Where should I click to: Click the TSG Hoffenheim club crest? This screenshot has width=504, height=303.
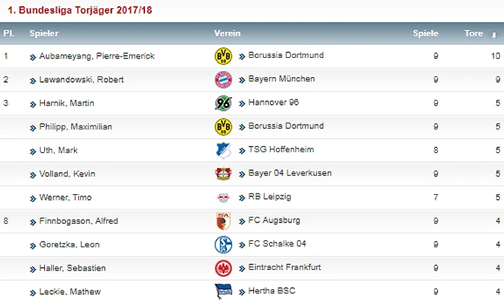[x=224, y=150]
